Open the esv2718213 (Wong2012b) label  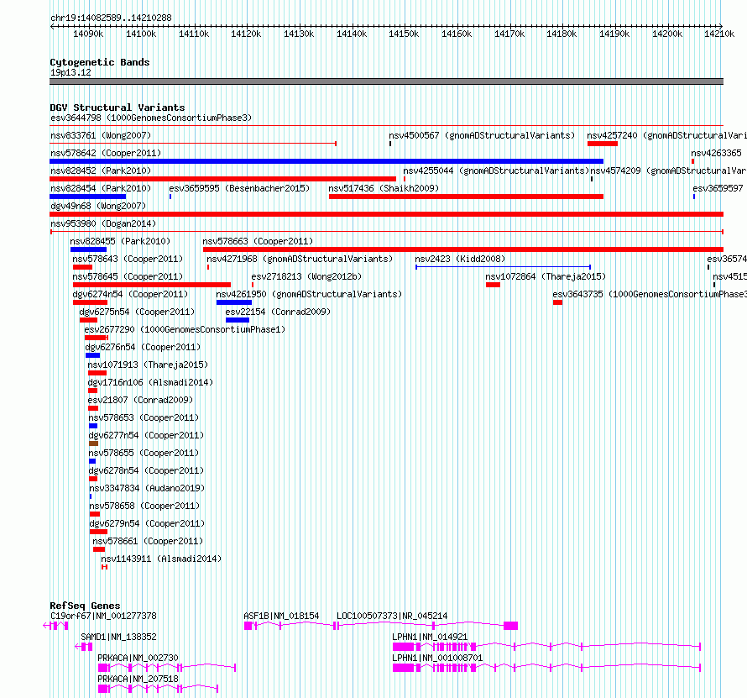[x=306, y=276]
